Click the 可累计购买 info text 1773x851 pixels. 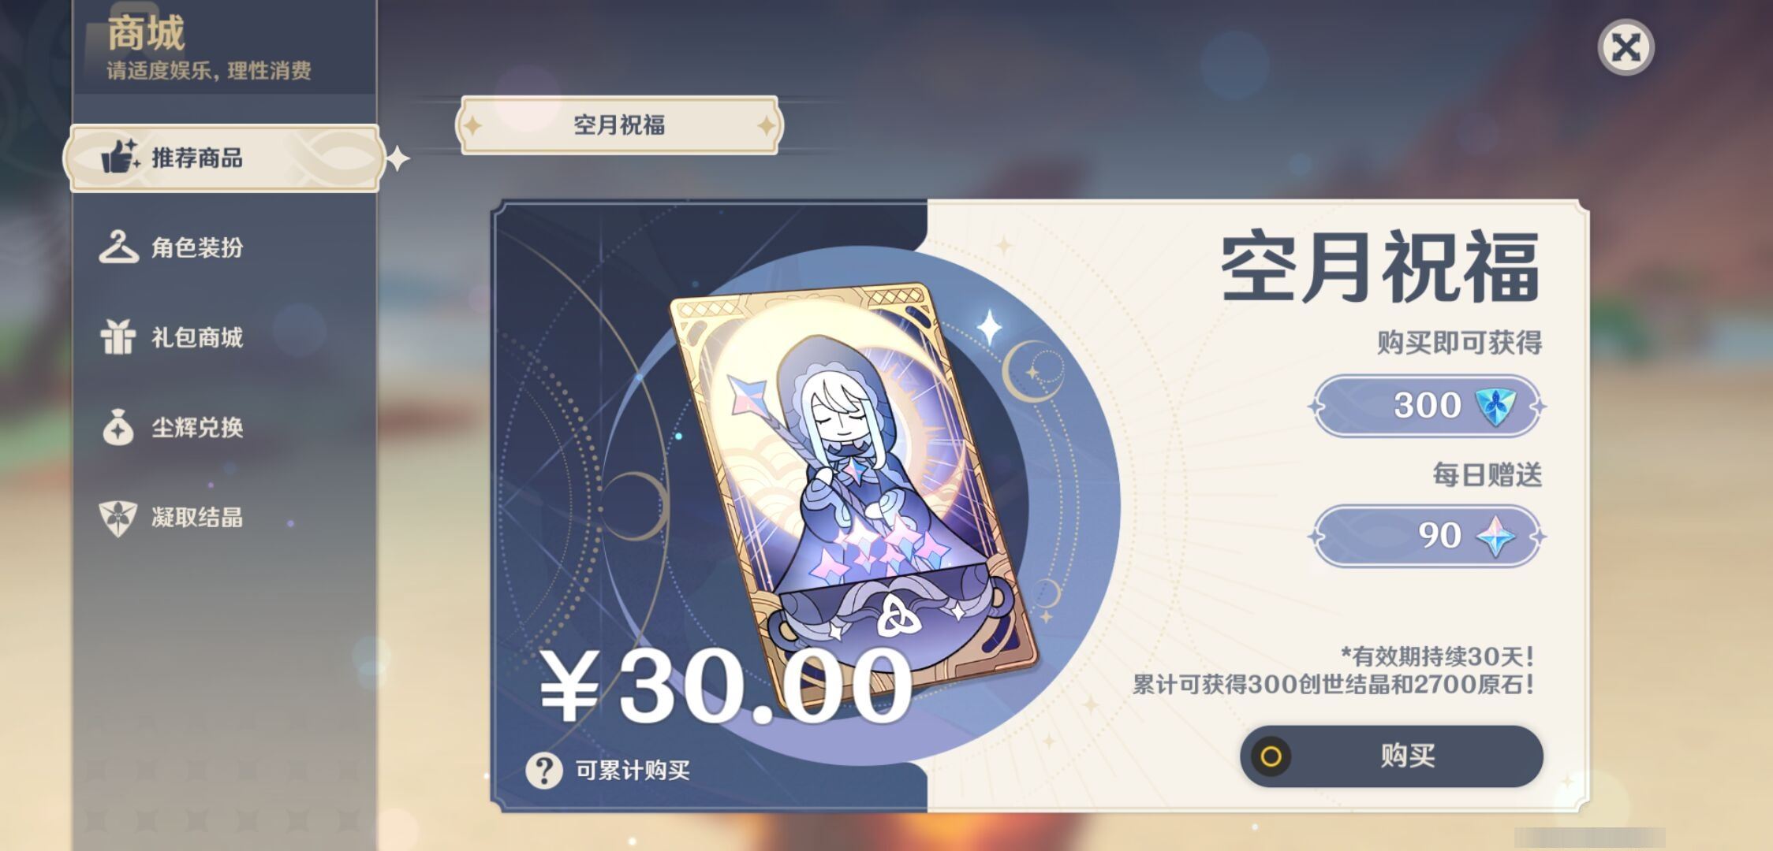[633, 770]
